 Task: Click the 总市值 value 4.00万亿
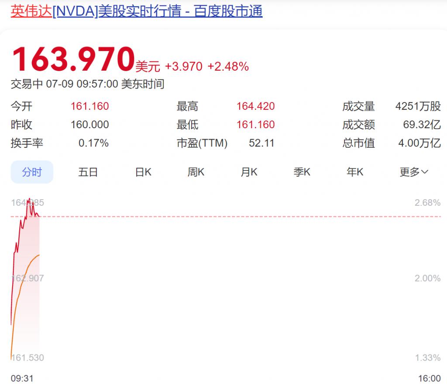click(419, 143)
